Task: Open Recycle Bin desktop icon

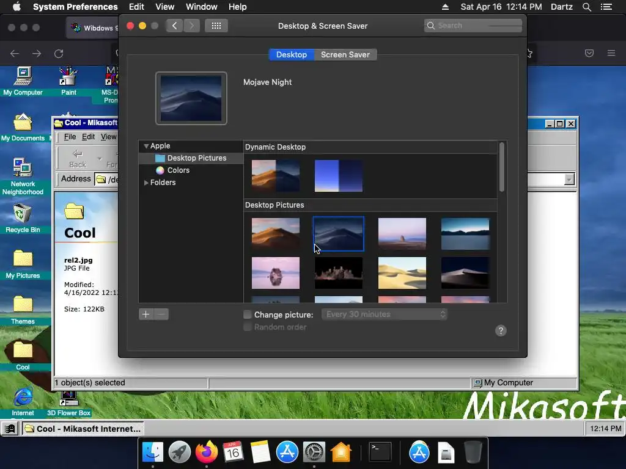Action: [23, 219]
